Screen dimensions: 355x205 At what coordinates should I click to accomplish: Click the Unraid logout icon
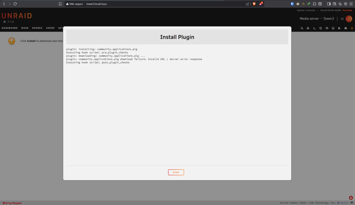pos(308,28)
